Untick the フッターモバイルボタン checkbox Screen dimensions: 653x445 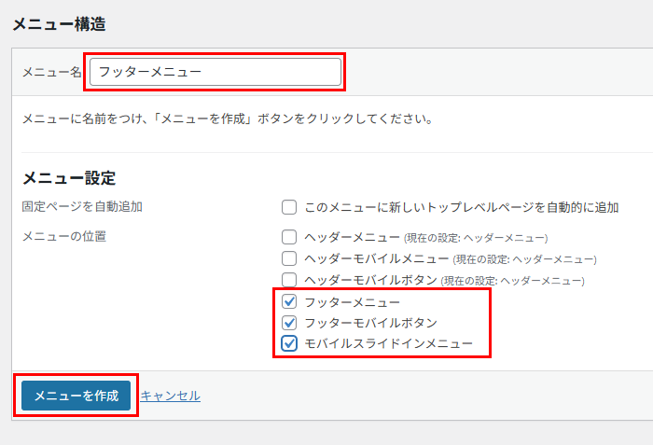point(289,323)
